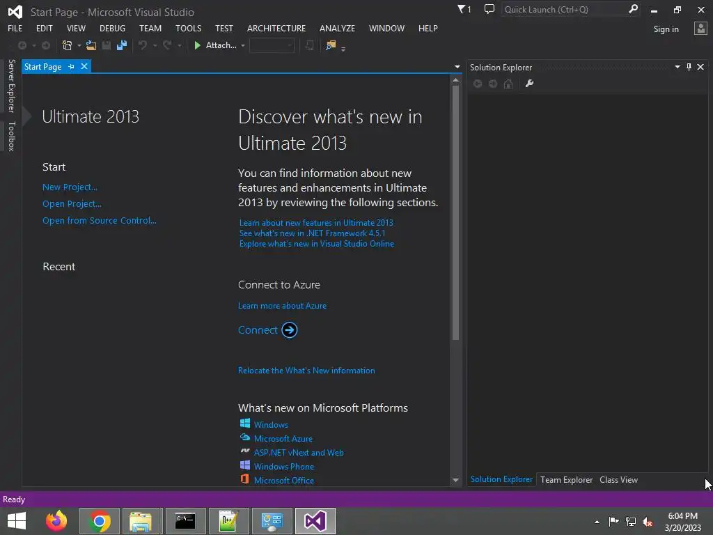Open the notifications flag icon

click(x=464, y=9)
